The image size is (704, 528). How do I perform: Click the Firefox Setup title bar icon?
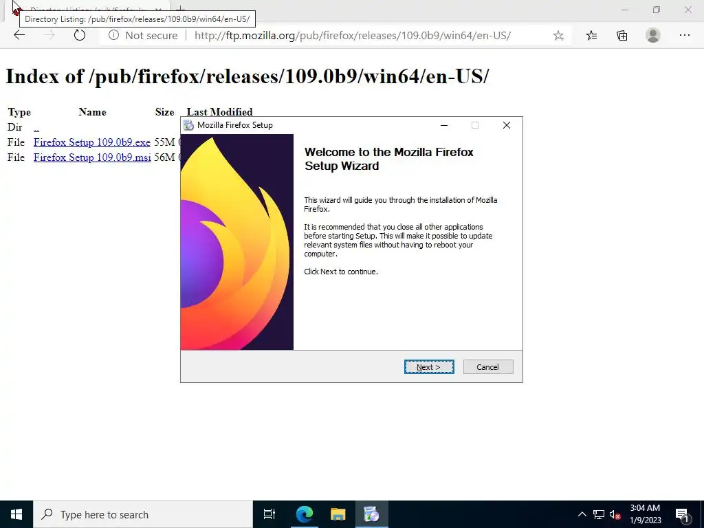(188, 125)
